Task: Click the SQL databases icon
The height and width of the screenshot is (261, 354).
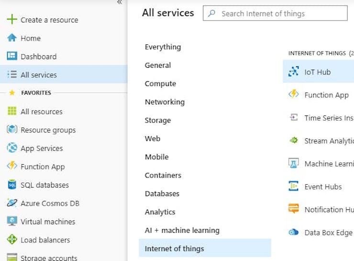Action: [12, 185]
